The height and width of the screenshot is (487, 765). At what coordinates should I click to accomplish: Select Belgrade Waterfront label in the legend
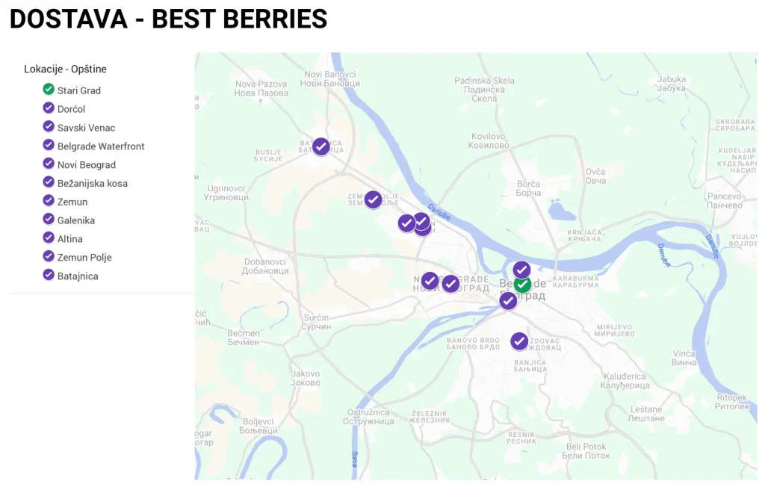pyautogui.click(x=101, y=146)
